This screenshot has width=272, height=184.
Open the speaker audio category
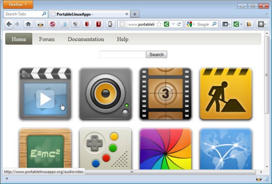[105, 94]
